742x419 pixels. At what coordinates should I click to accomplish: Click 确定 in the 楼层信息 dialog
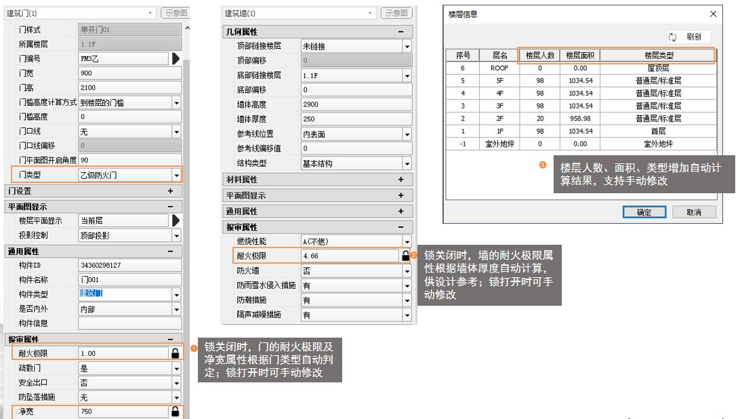644,212
